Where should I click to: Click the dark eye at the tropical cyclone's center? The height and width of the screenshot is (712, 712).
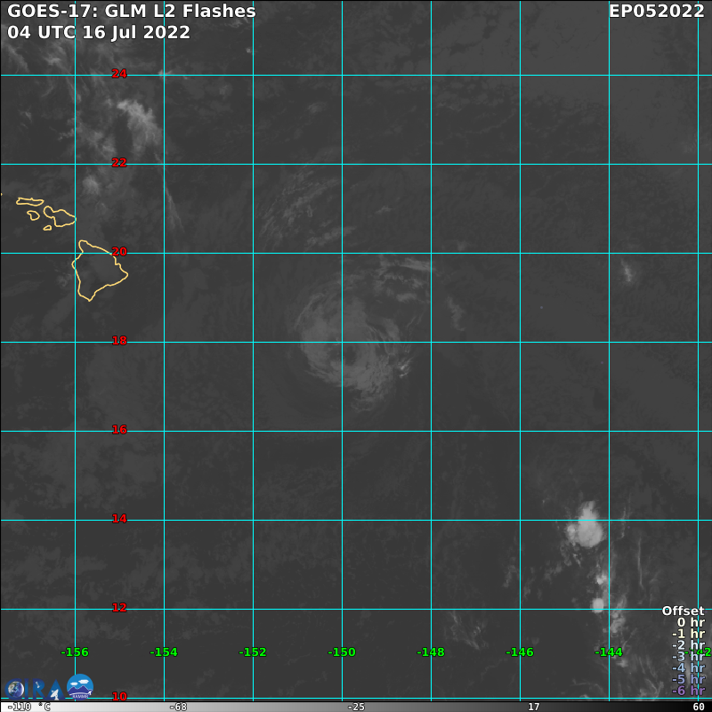[x=350, y=355]
